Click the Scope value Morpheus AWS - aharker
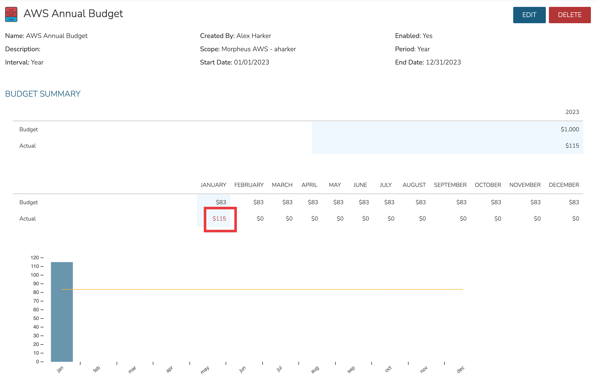Screen dimensions: 596x385 [259, 49]
